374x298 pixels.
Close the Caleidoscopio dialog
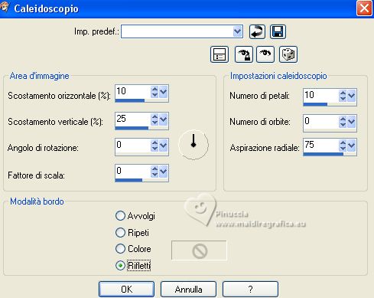point(364,8)
